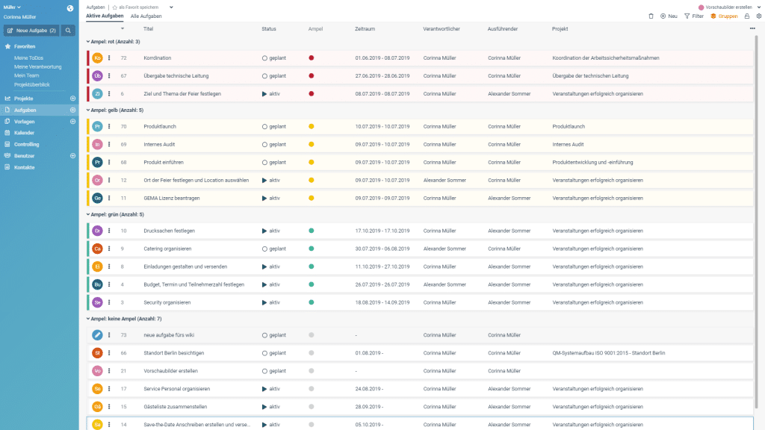Screen dimensions: 765x430
Task: Create a new task with the Neu icon
Action: pyautogui.click(x=663, y=16)
